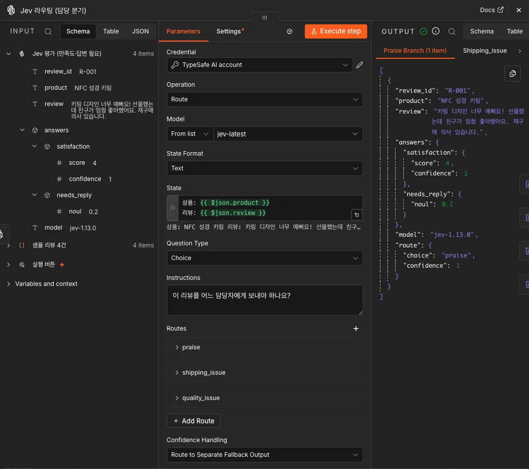Search the INPUT panel data

tap(48, 31)
